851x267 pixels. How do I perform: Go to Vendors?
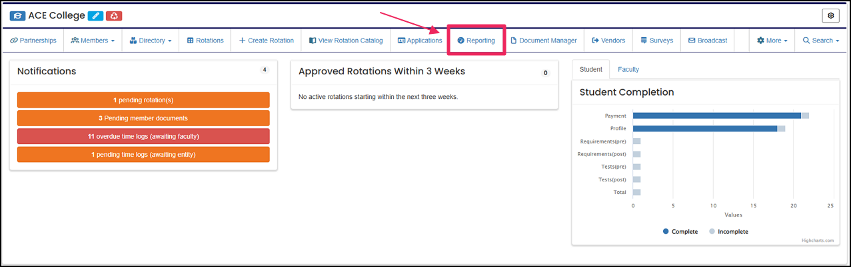pos(608,41)
